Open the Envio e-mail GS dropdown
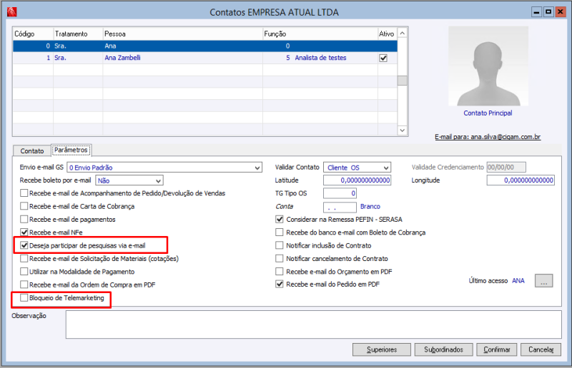 (257, 168)
